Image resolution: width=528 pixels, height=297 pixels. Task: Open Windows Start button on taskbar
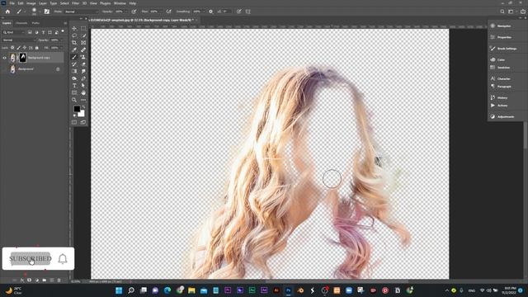point(119,290)
